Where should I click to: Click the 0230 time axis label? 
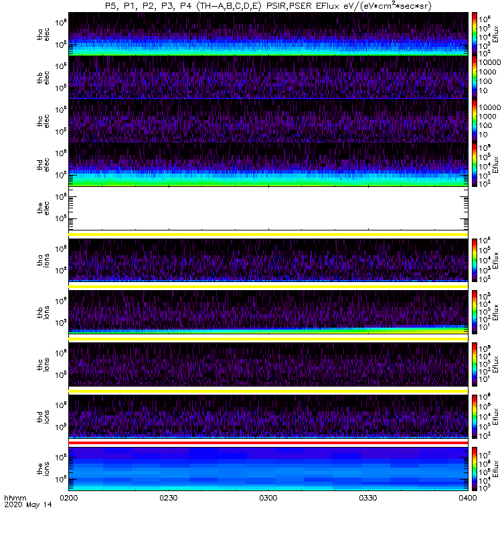[169, 498]
